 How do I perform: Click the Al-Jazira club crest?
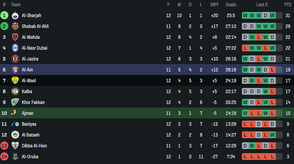[x=15, y=59]
